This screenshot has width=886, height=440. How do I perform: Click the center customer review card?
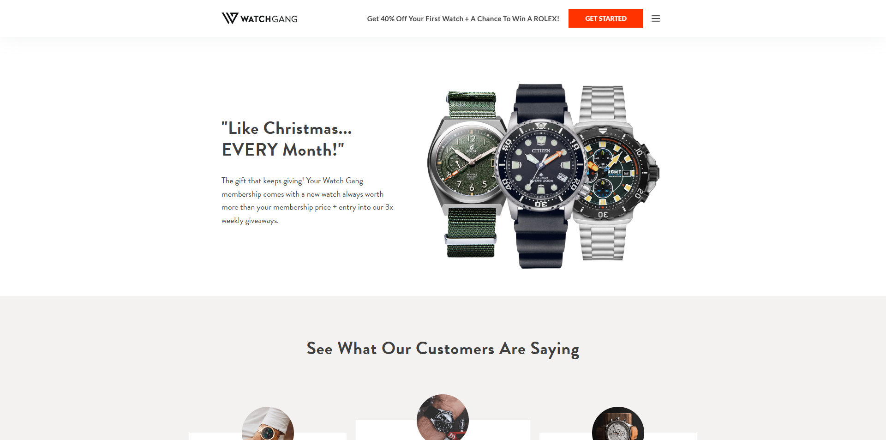point(443,430)
